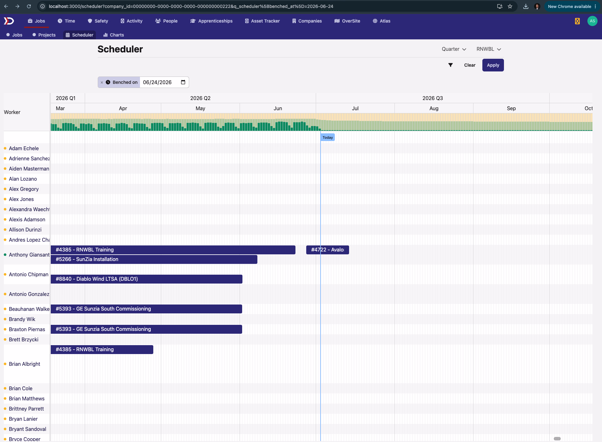Select worker Alex Jones
This screenshot has height=442, width=602.
click(21, 199)
